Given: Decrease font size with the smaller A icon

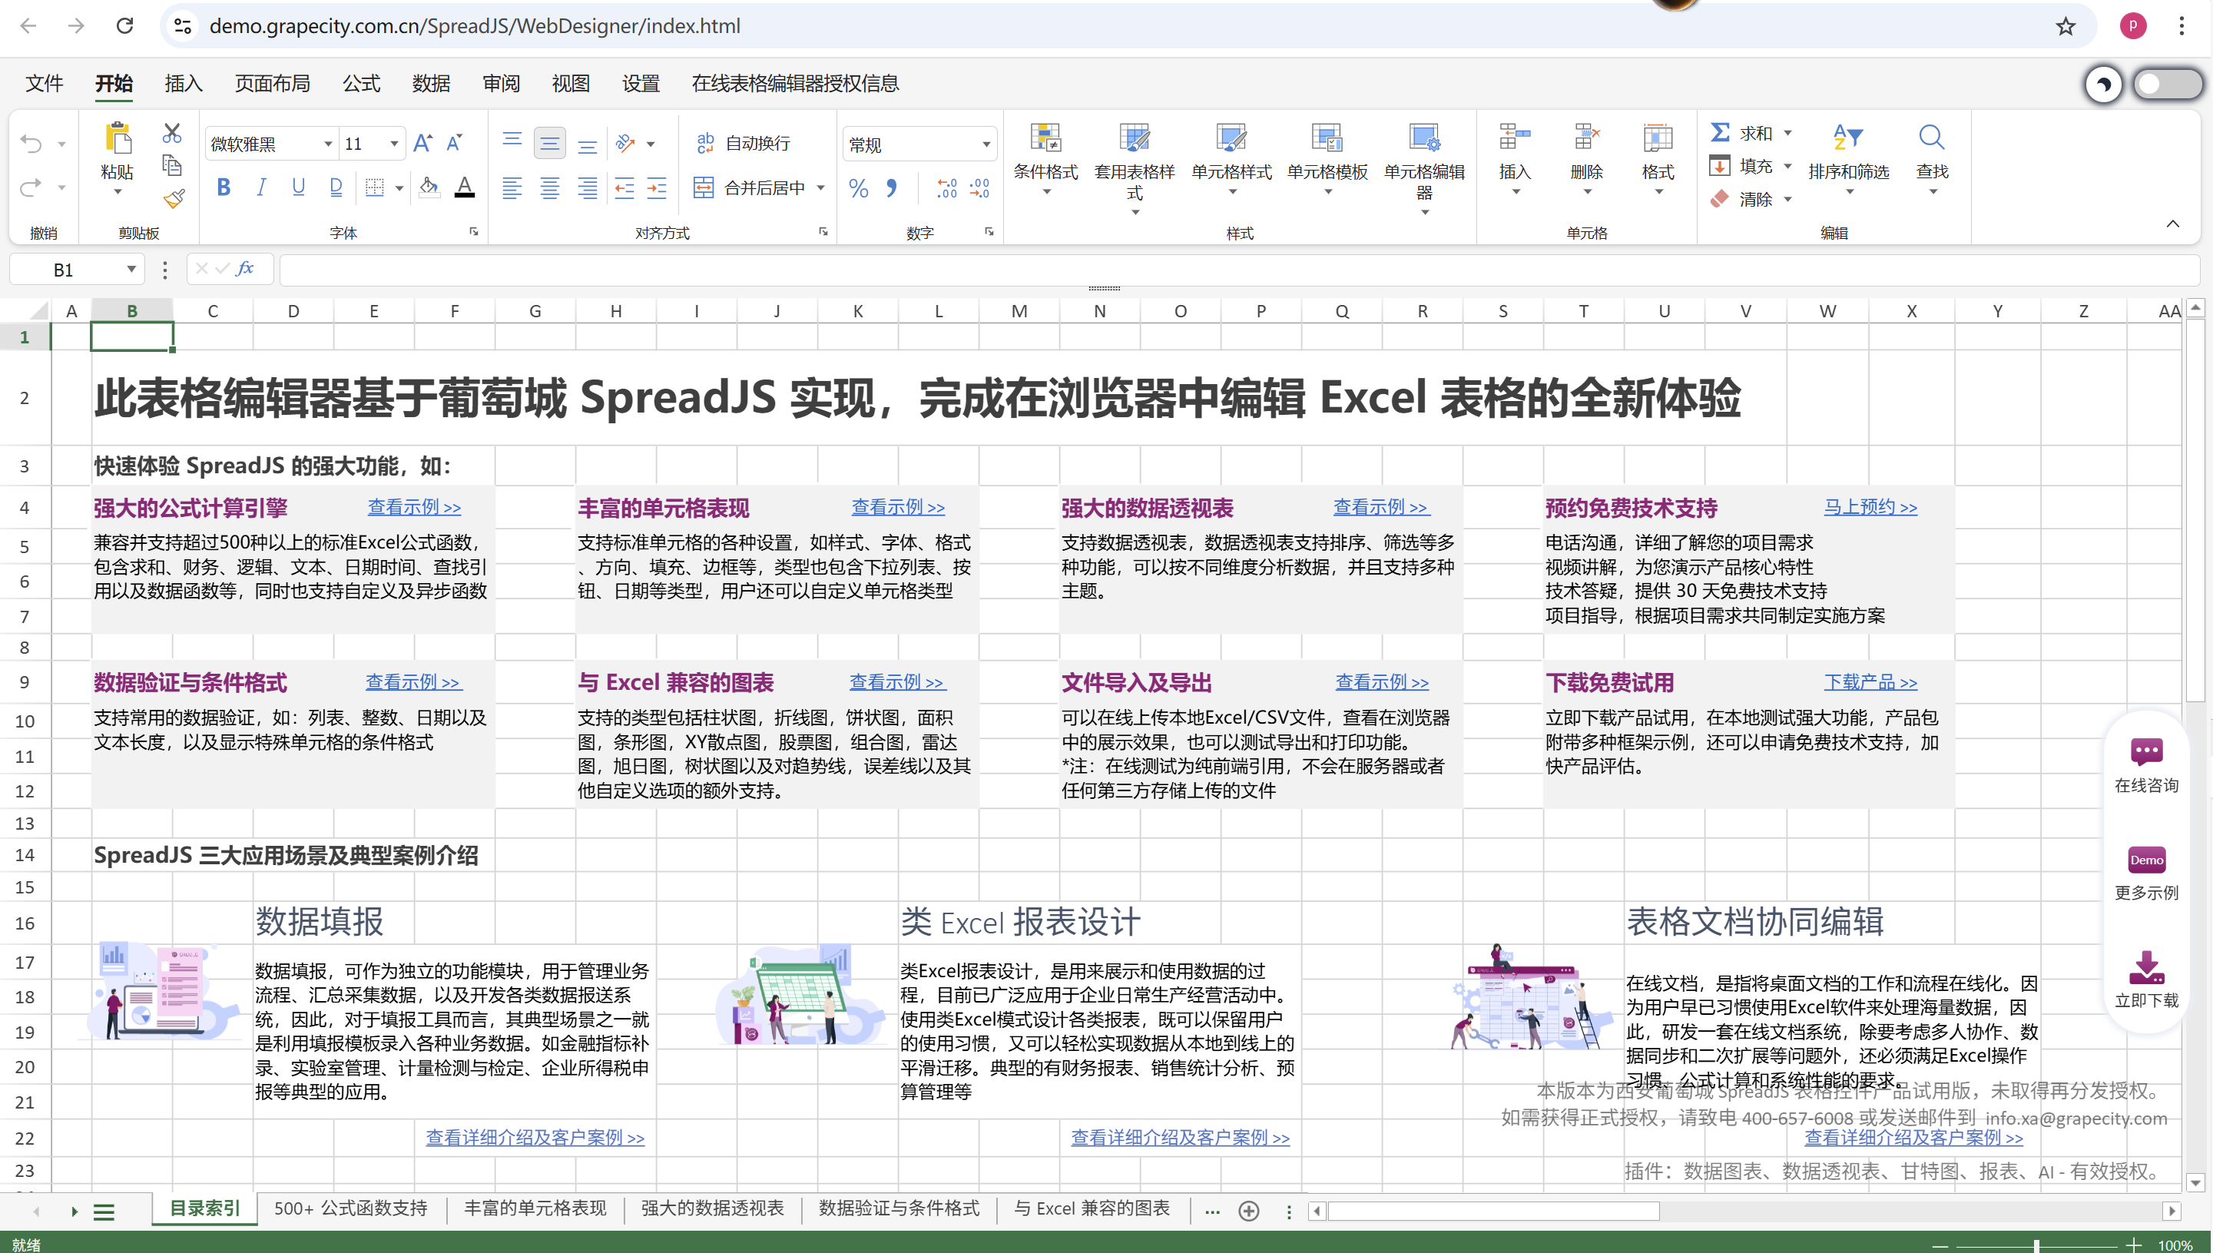Looking at the screenshot, I should [454, 143].
